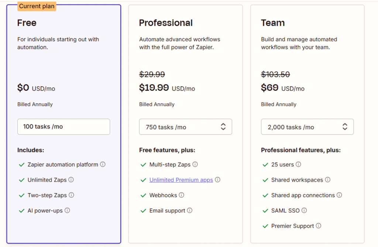This screenshot has height=247, width=378.
Task: Open the 750 tasks /mo dropdown
Action: tap(185, 127)
